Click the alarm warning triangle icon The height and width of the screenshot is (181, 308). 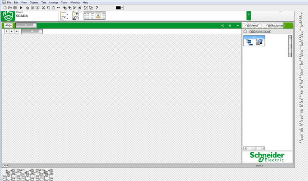pos(98,16)
